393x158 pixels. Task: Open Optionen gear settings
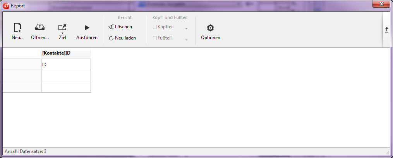click(x=211, y=31)
